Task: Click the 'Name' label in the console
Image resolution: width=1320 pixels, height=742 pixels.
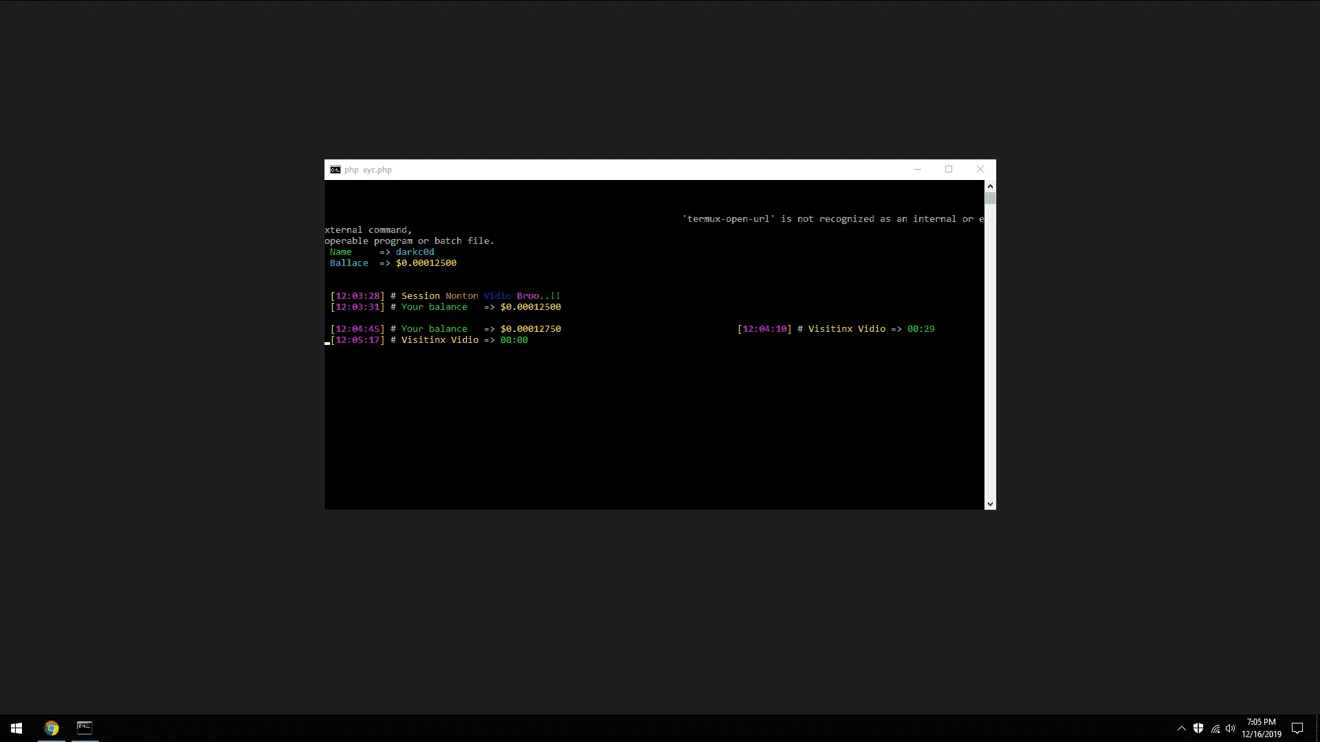Action: pyautogui.click(x=341, y=252)
